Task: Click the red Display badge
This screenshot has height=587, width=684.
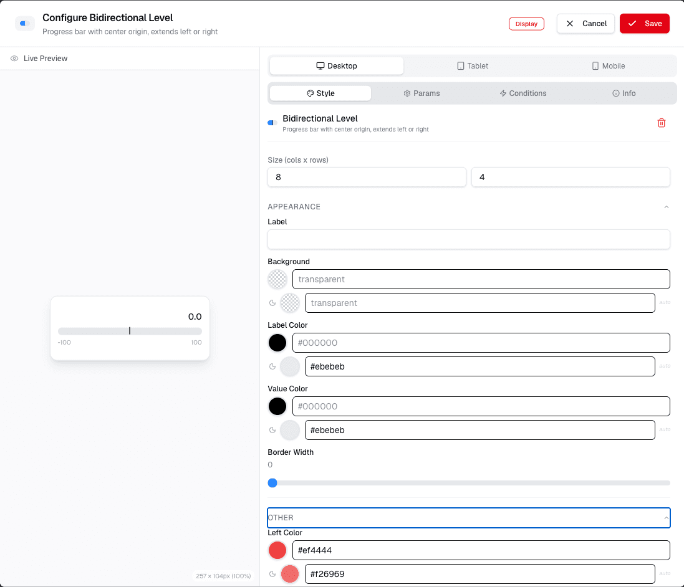Action: [526, 24]
